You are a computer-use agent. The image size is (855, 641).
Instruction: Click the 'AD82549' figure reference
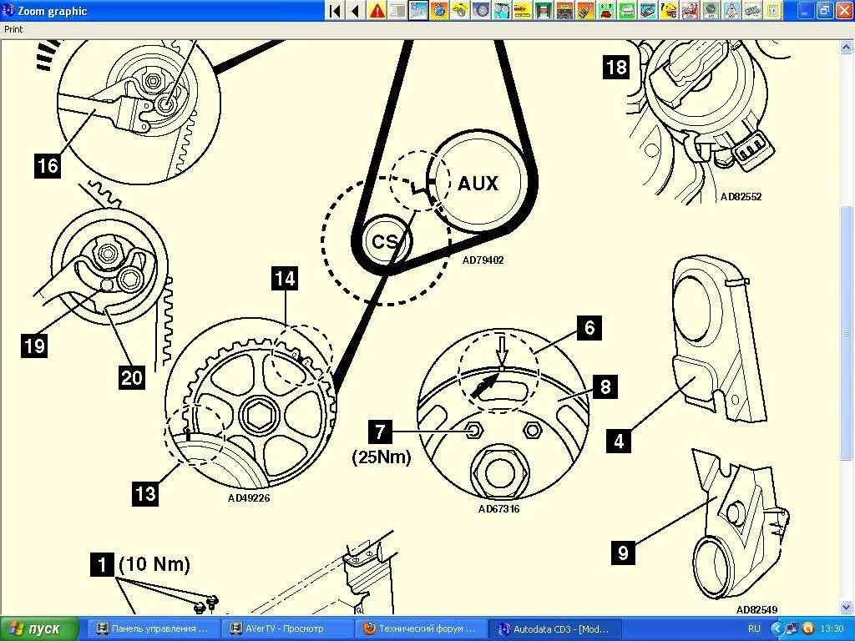point(756,609)
